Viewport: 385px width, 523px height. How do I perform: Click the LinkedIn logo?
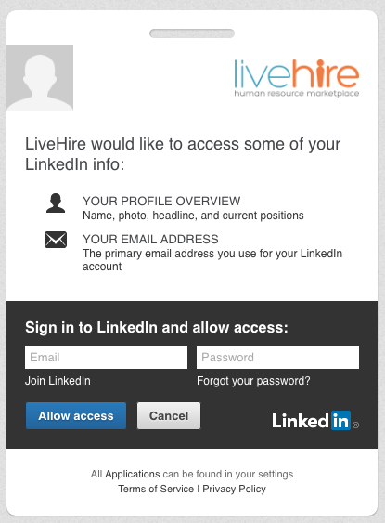tap(315, 420)
